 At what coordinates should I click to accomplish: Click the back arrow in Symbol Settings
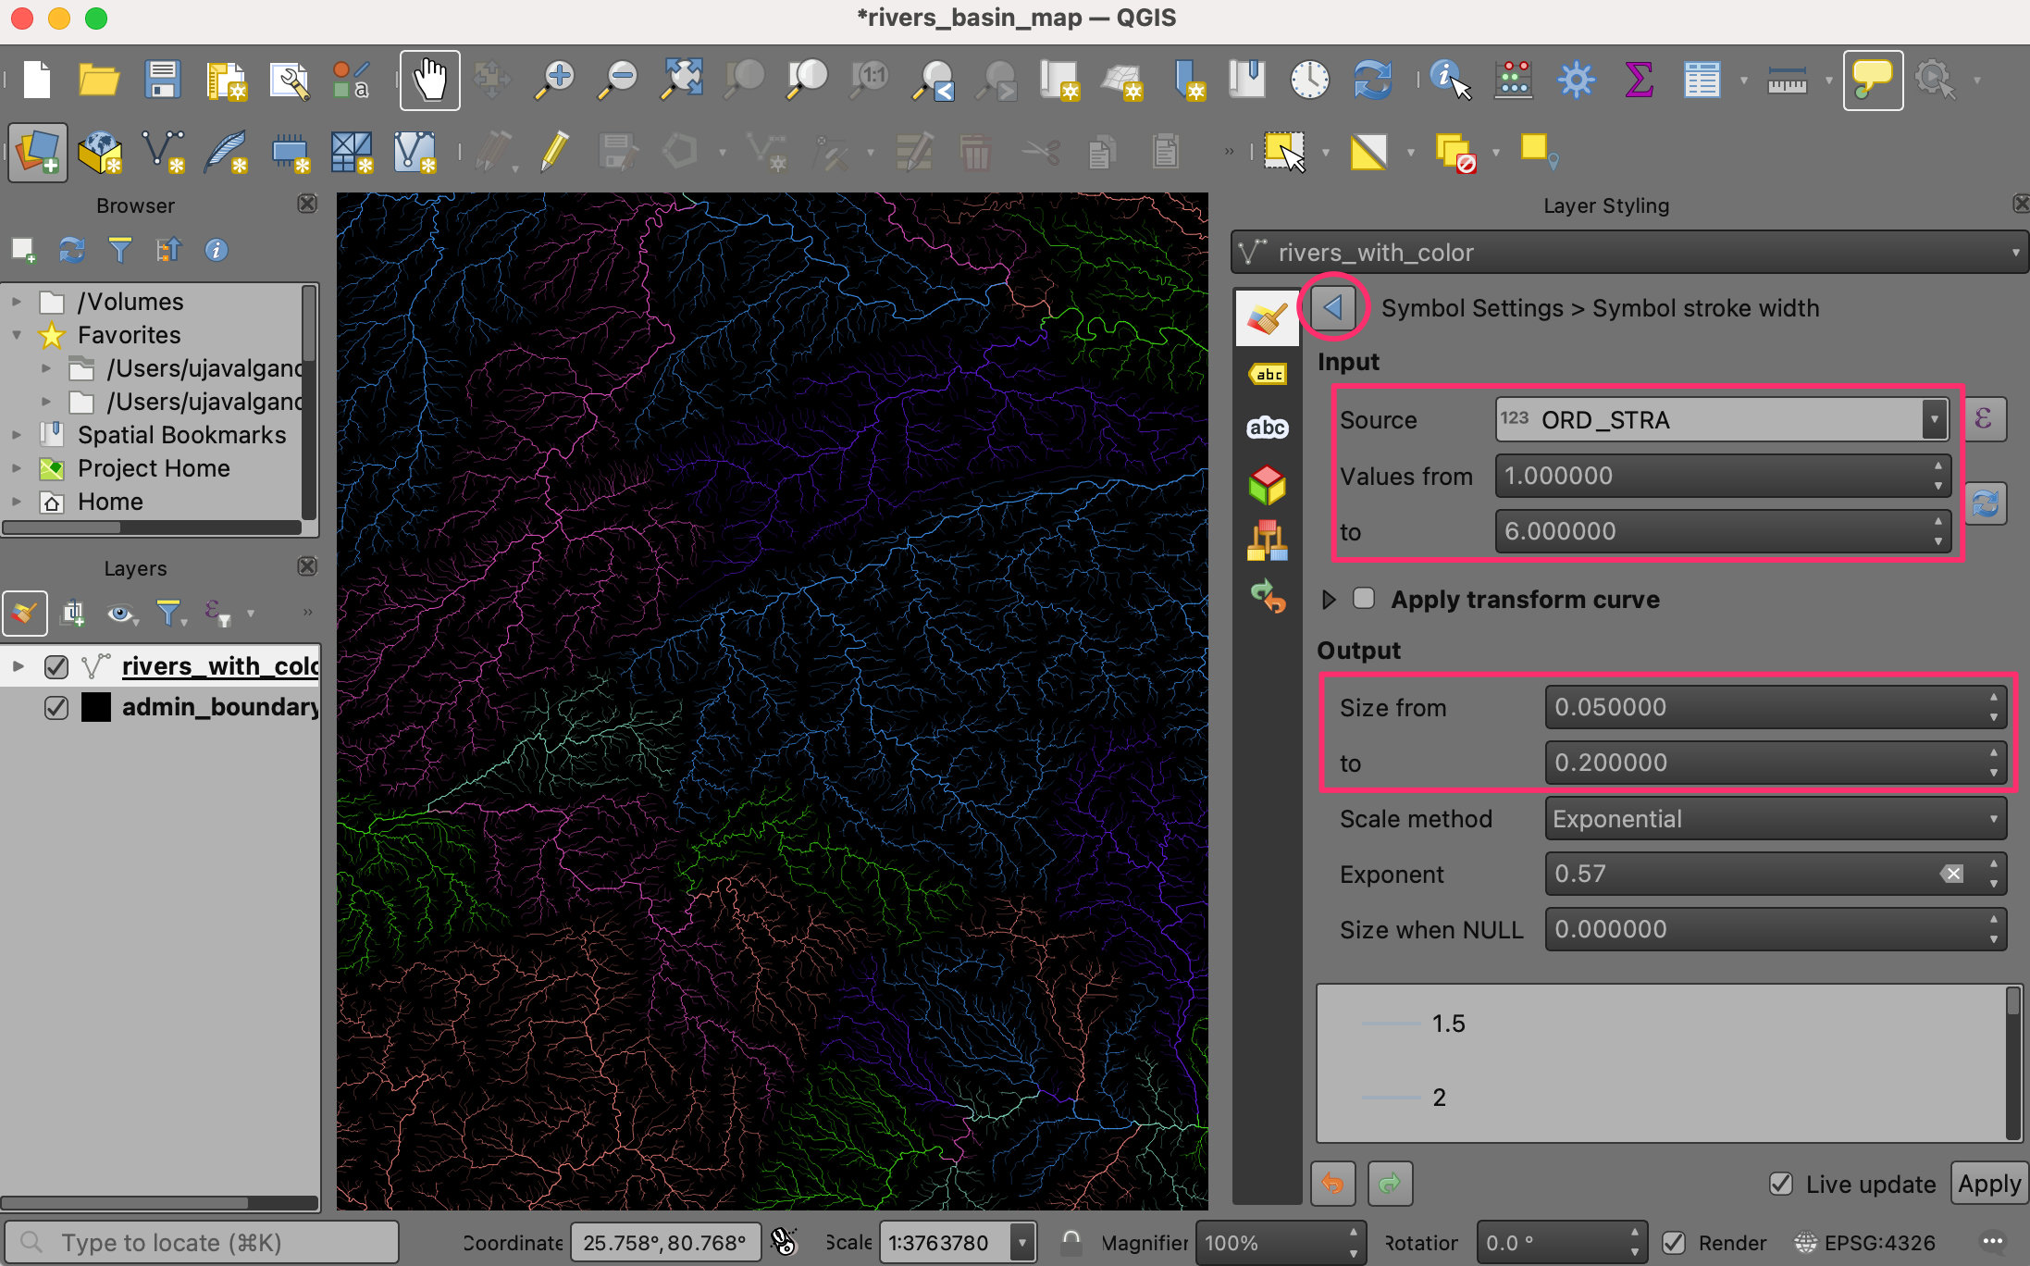click(x=1333, y=307)
